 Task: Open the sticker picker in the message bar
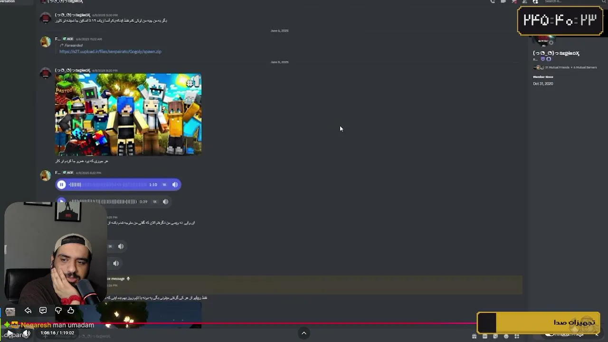(495, 336)
